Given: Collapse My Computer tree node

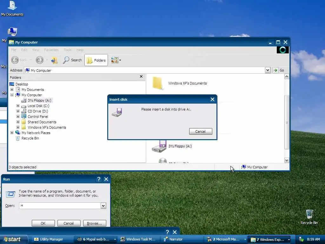Looking at the screenshot, I should tap(12, 95).
